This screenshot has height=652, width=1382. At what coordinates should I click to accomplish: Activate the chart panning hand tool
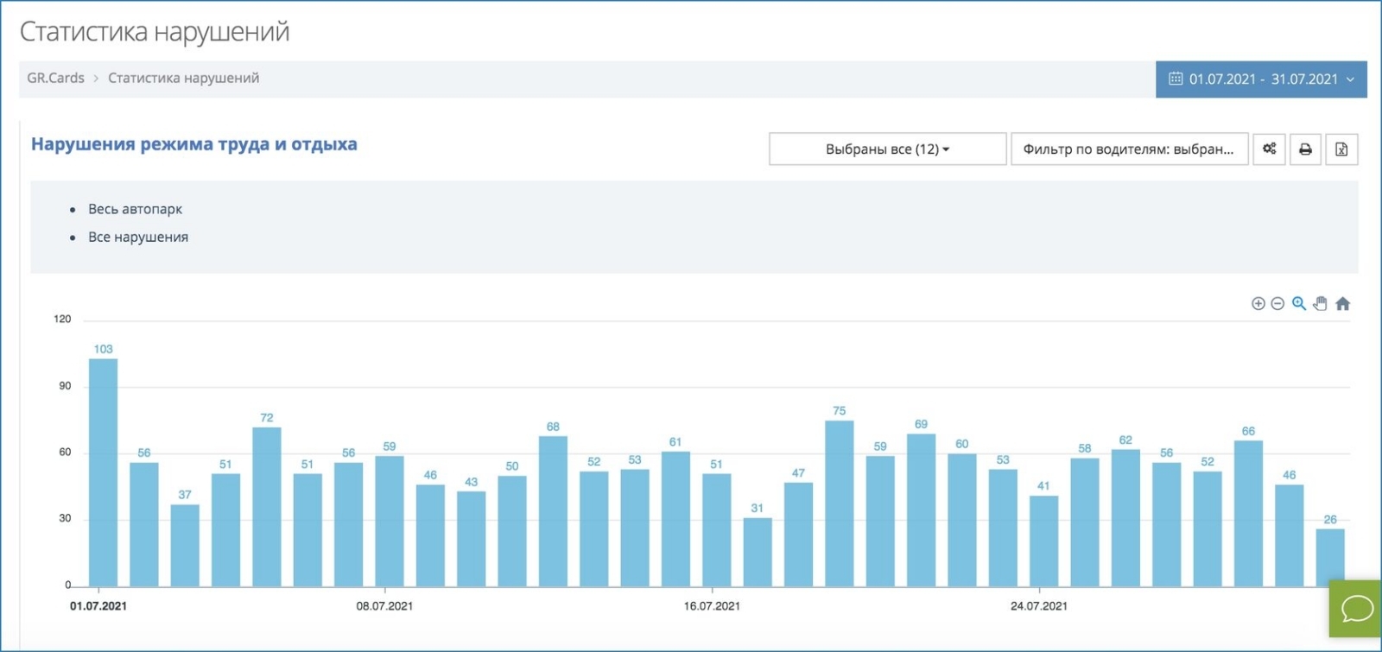point(1320,303)
